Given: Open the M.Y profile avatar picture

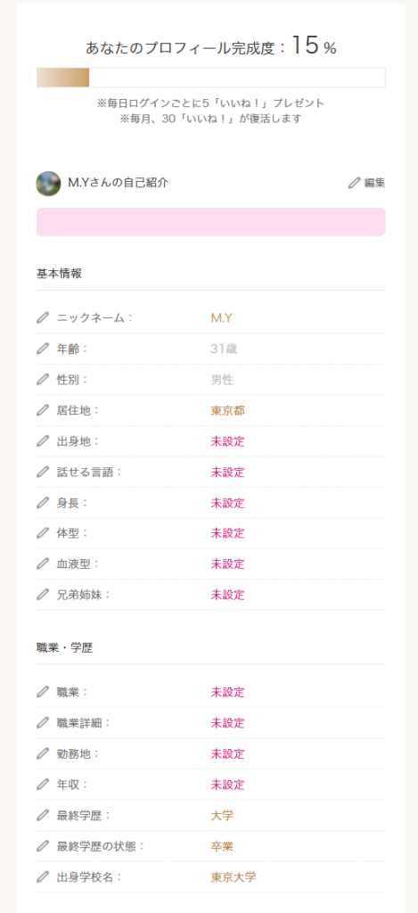Looking at the screenshot, I should pyautogui.click(x=48, y=184).
